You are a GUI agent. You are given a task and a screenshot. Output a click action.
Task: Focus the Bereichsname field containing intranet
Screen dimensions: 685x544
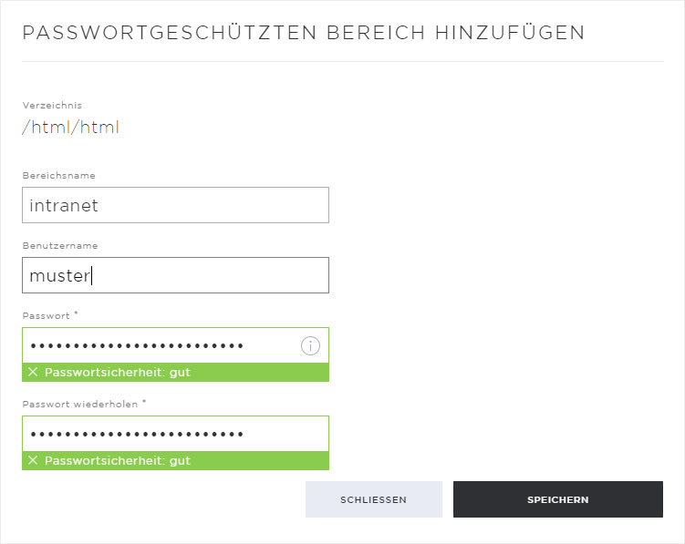pos(176,205)
